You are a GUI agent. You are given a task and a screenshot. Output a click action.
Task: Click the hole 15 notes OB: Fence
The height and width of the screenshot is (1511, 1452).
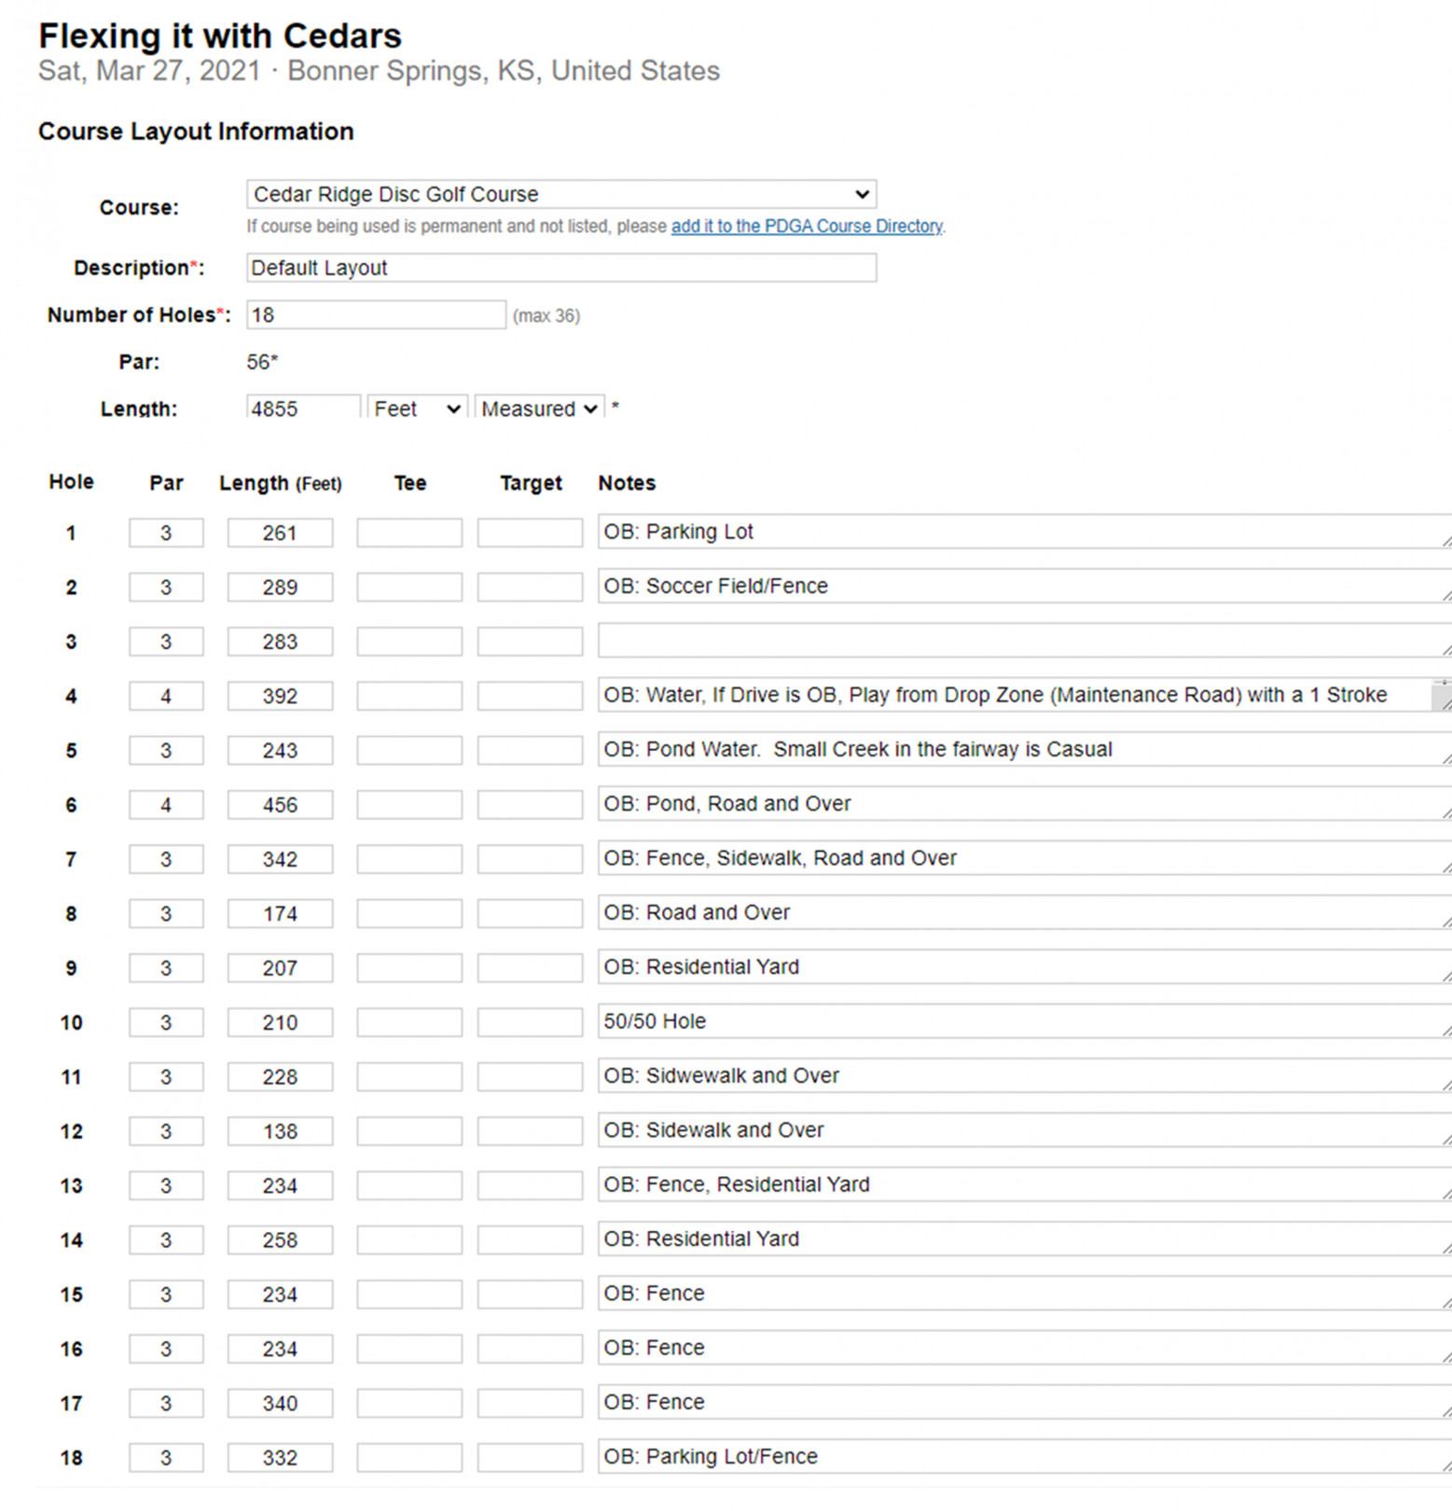point(1024,1293)
